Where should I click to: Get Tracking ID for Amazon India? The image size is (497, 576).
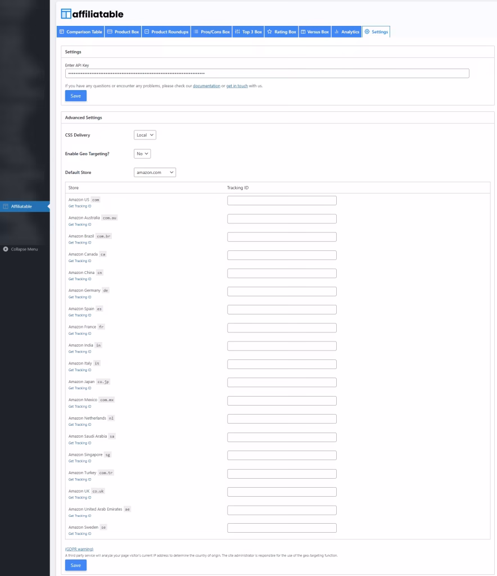[x=80, y=352]
